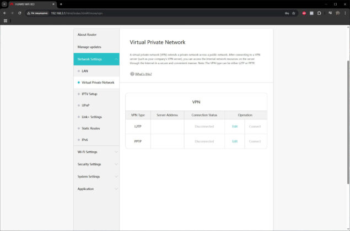Viewport: 350px width, 231px height.
Task: Bookmark this page with the star icon
Action: click(294, 13)
